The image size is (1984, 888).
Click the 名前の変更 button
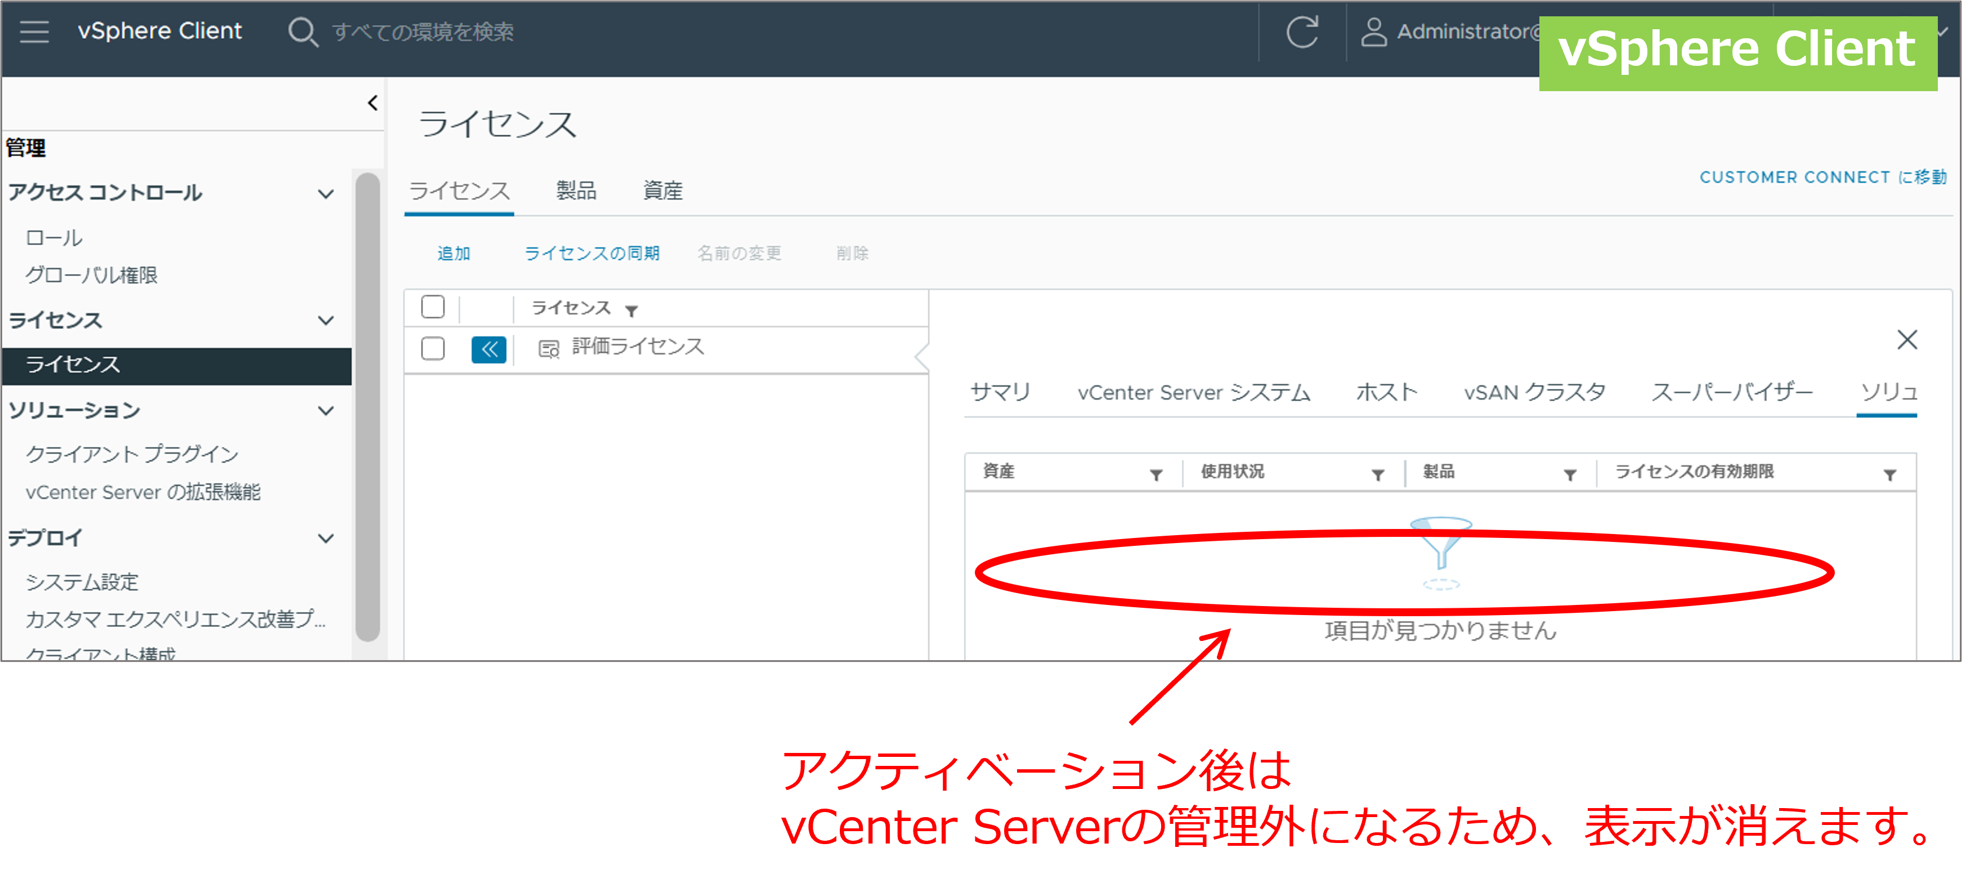[x=740, y=253]
